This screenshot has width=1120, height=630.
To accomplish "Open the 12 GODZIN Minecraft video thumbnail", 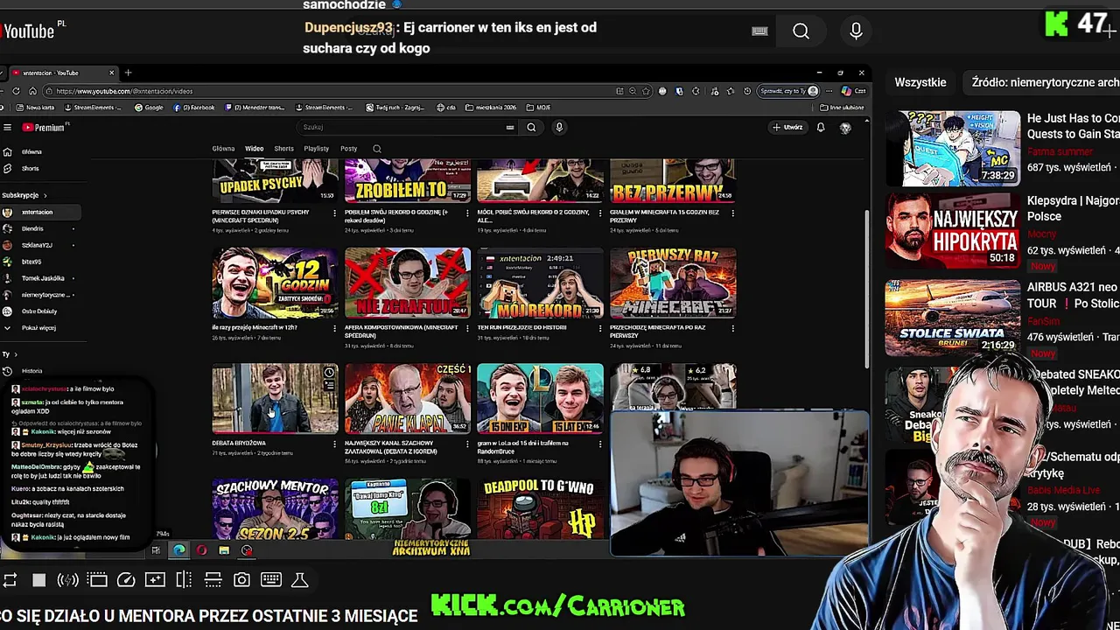I will click(x=275, y=283).
